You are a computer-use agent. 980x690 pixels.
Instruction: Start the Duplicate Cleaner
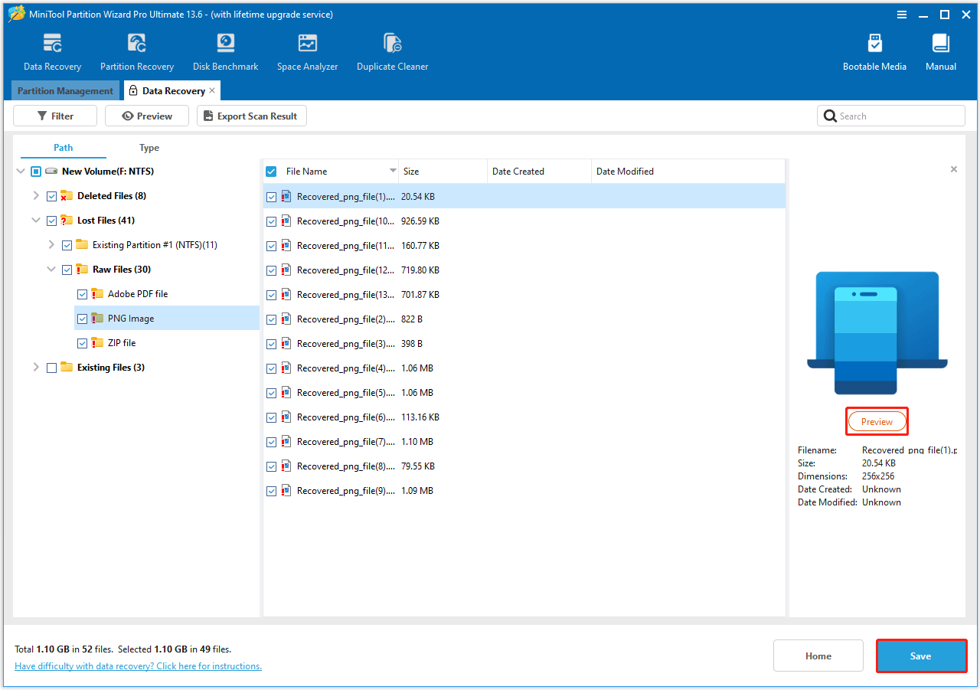pyautogui.click(x=392, y=50)
